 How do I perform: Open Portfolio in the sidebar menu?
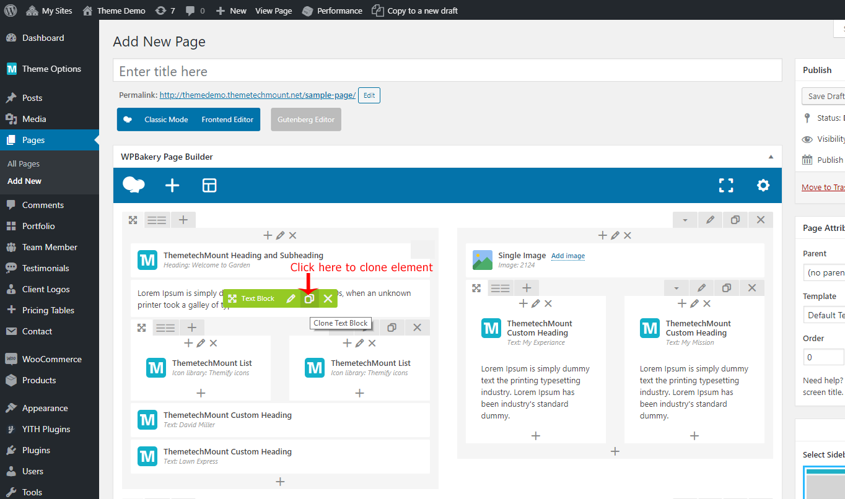pyautogui.click(x=38, y=226)
